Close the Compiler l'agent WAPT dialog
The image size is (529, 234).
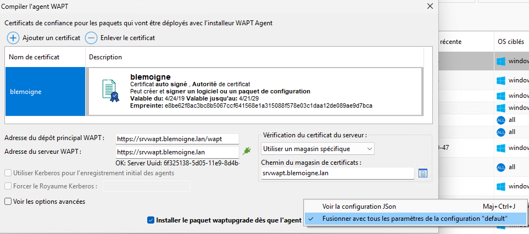(430, 6)
